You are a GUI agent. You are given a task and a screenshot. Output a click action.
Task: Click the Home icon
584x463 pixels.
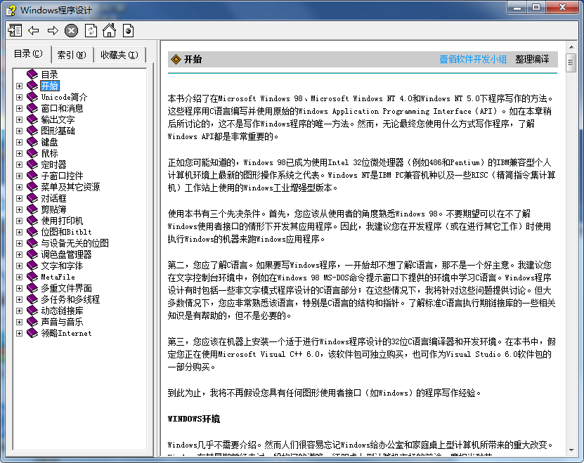(x=108, y=30)
